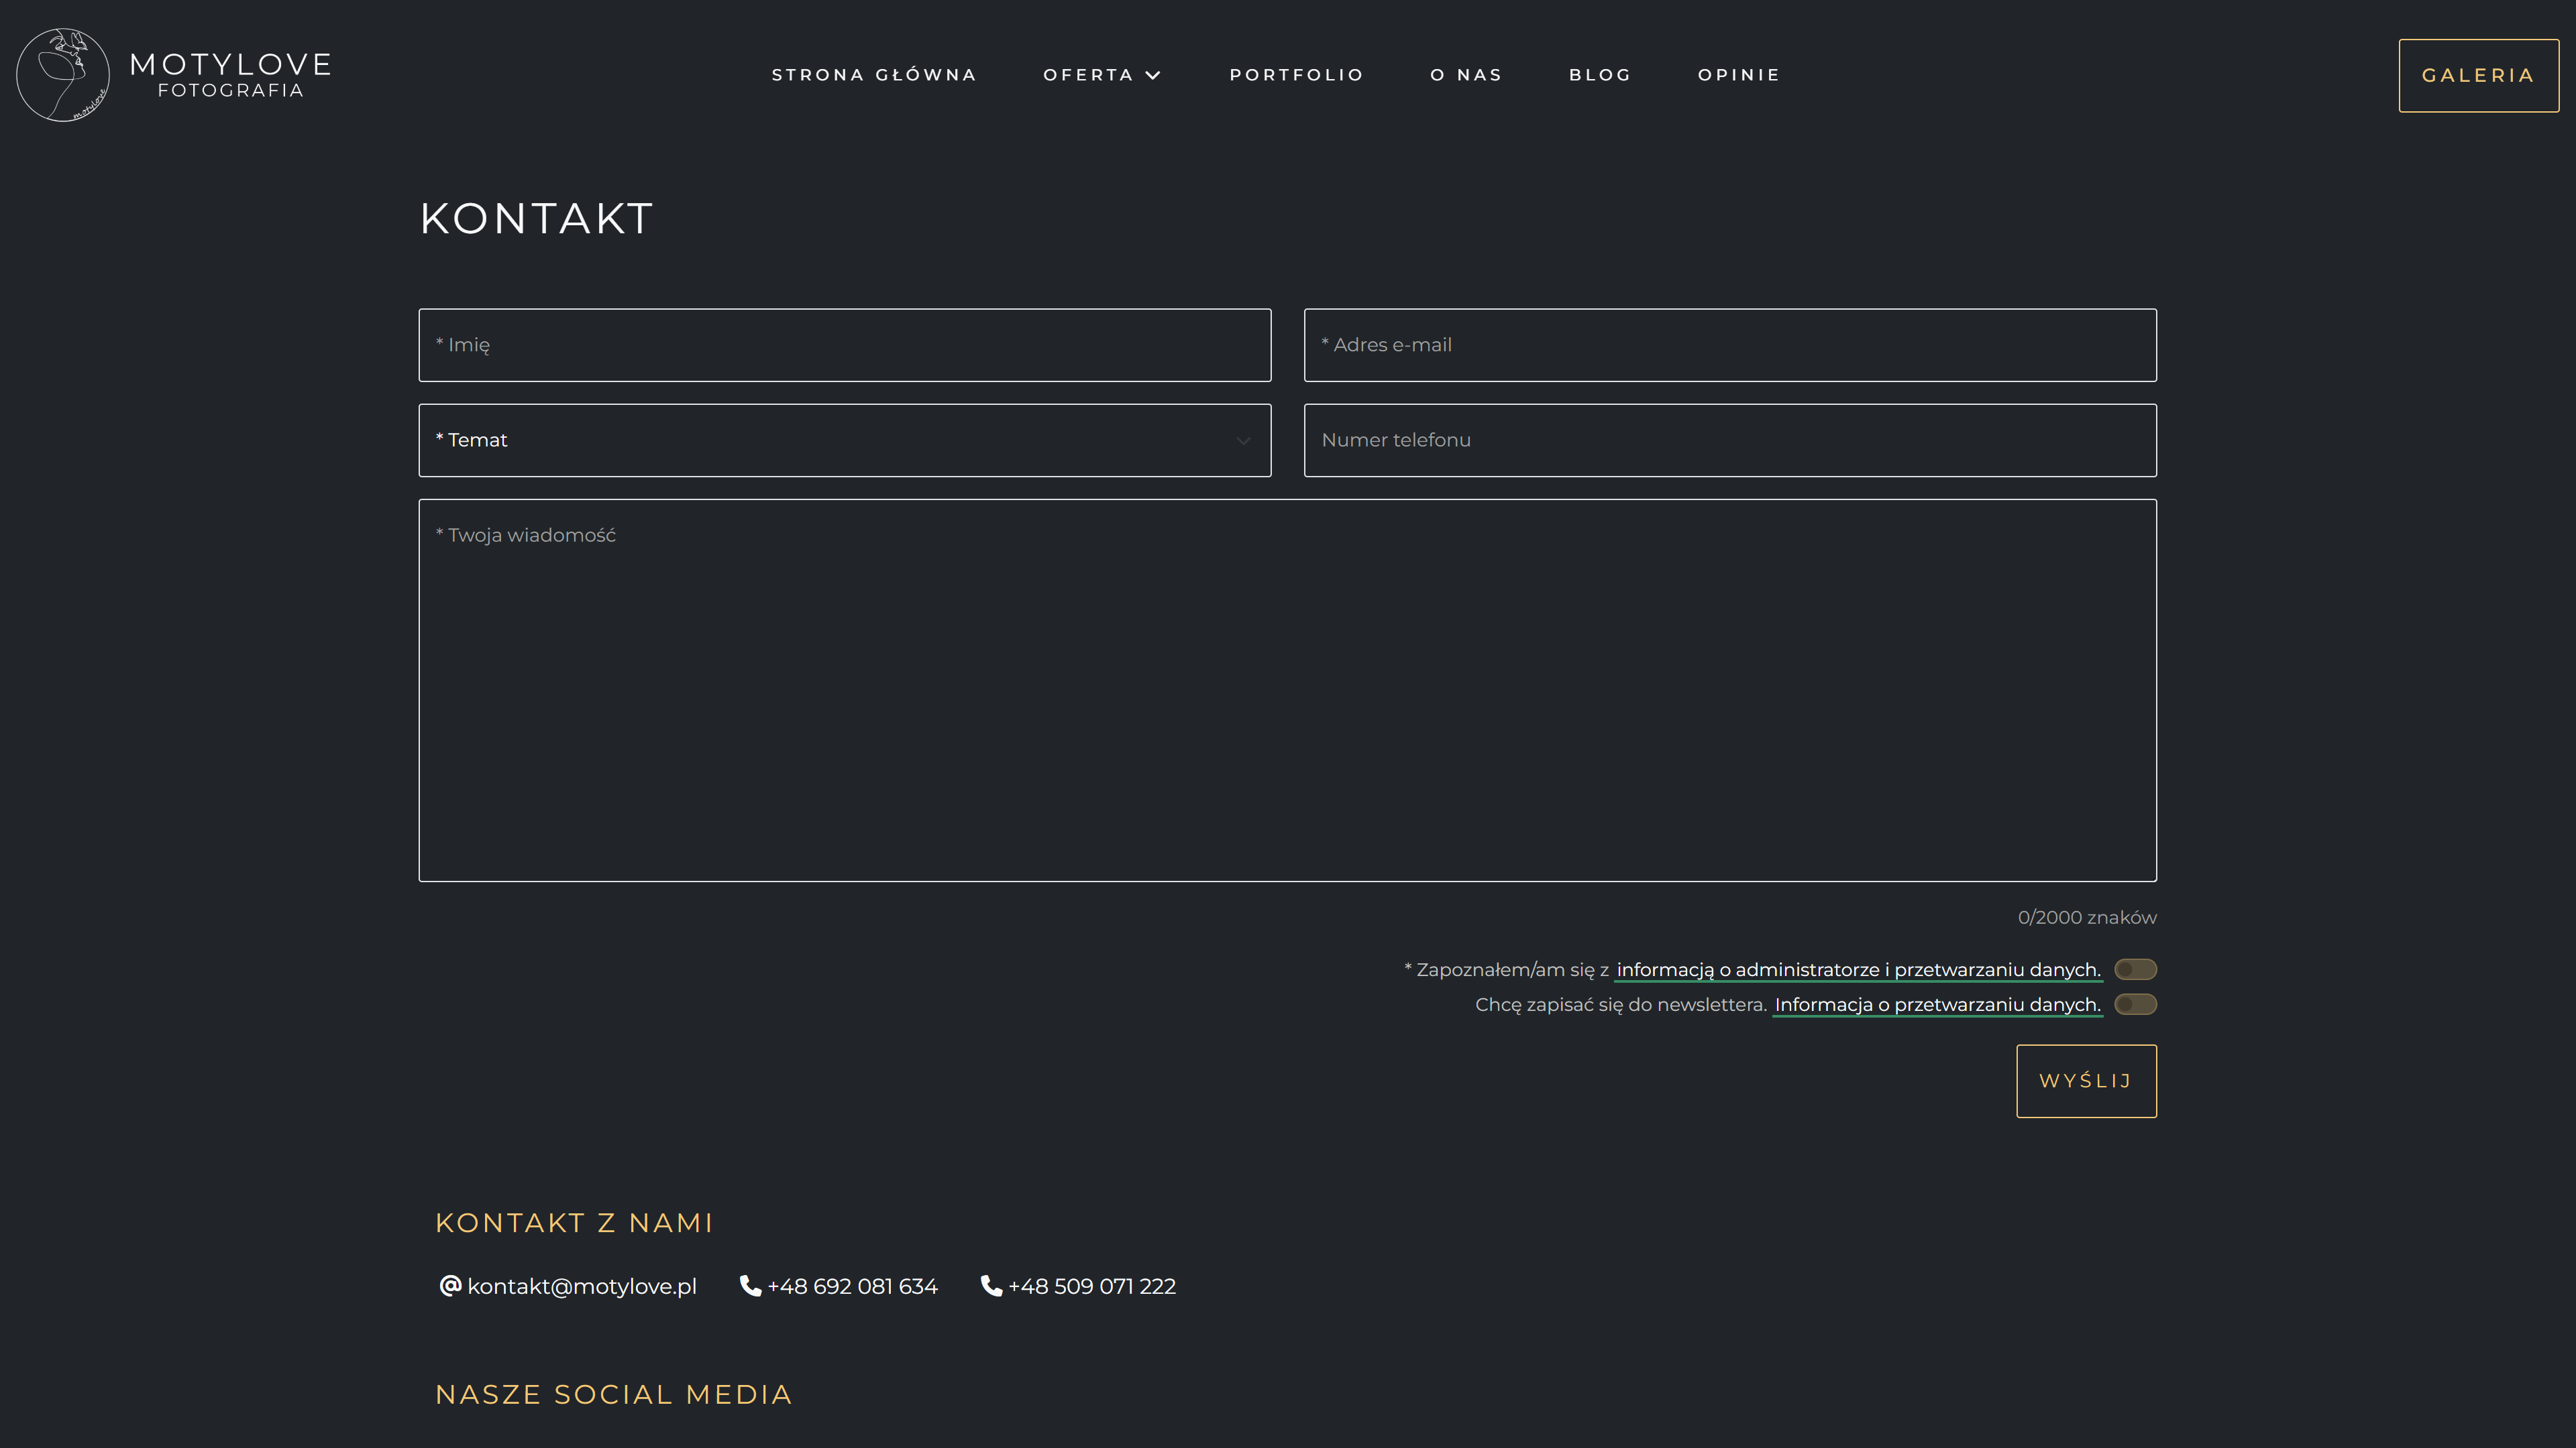Click the first phone handset icon
This screenshot has height=1448, width=2576.
point(750,1285)
